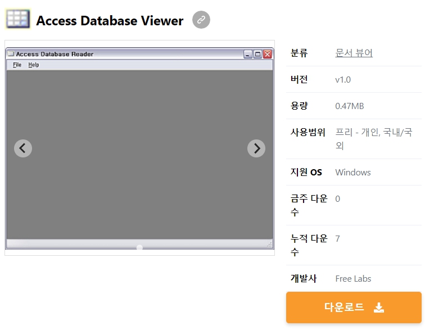This screenshot has height=330, width=425.
Task: Click the File menu in the screenshot
Action: click(17, 65)
